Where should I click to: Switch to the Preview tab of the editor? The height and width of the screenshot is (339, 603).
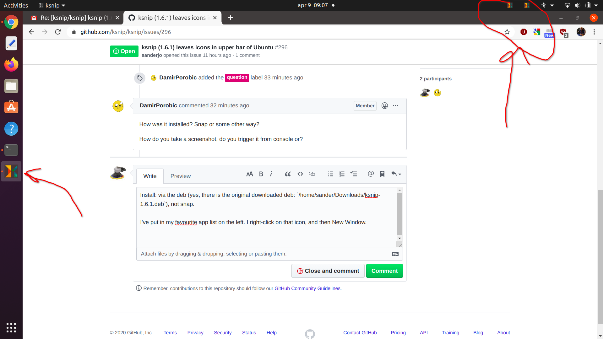[x=181, y=176]
